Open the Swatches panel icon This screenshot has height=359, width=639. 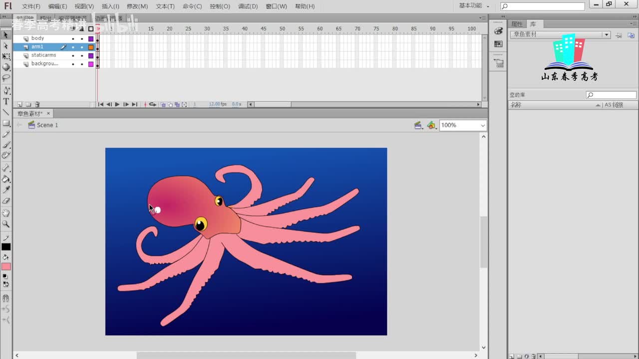pyautogui.click(x=498, y=44)
